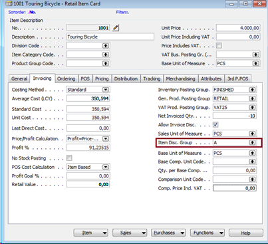Open VAT Prod. Posting Group lookup arrow
This screenshot has width=268, height=244.
click(x=252, y=107)
